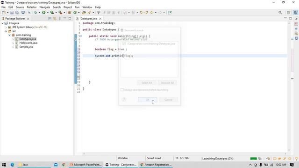Open the Navigate menu
The image size is (299, 168).
pyautogui.click(x=45, y=7)
